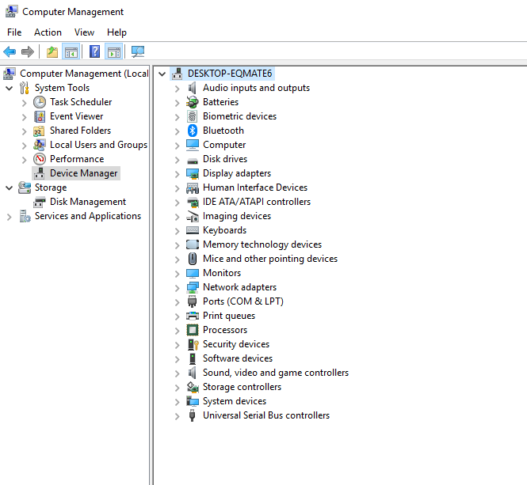Click the Print queues printer icon
This screenshot has width=527, height=485.
point(193,316)
